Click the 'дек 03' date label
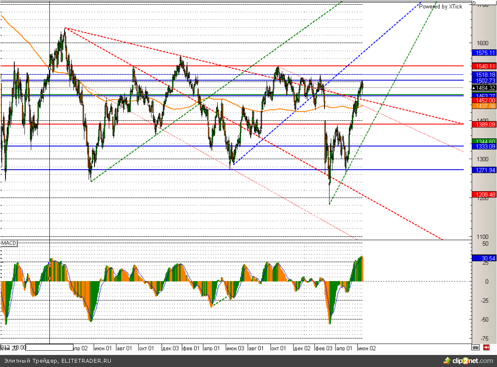Screen dimensions: 497x367 (x=171, y=348)
